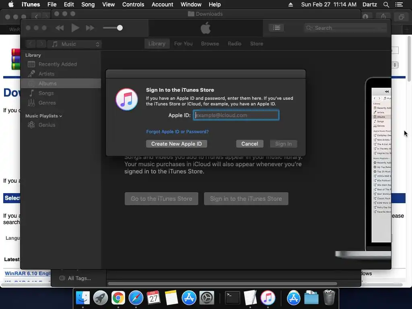Open Notes from the Dock
Screen dimensions: 412x309
[x=171, y=298]
